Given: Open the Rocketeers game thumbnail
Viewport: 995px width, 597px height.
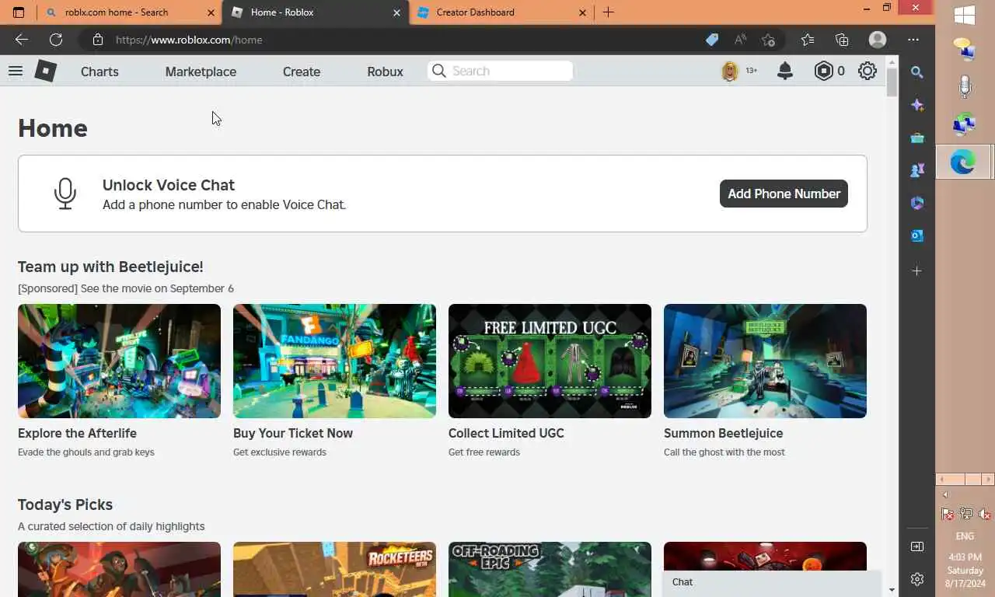Looking at the screenshot, I should coord(334,569).
